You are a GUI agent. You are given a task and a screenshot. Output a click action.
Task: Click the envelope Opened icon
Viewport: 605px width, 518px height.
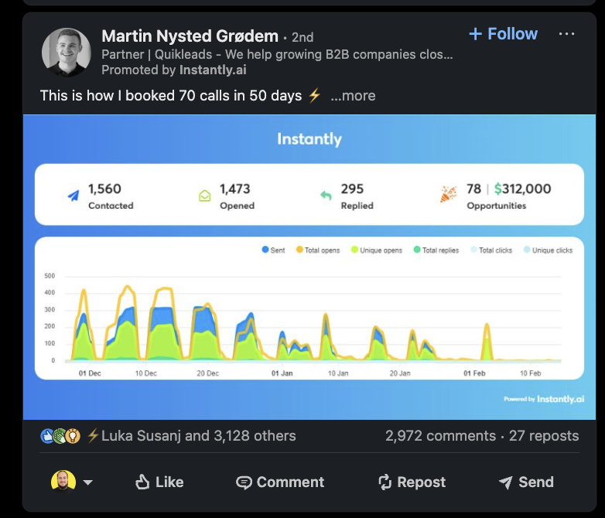coord(205,196)
